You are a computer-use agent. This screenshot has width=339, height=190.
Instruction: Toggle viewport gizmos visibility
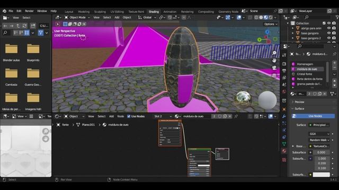tap(227, 17)
